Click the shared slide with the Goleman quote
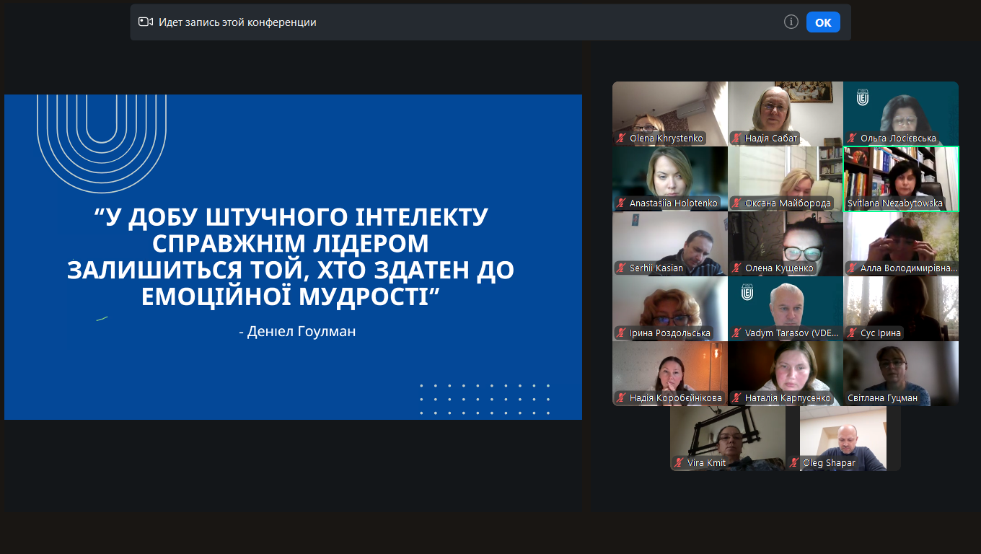This screenshot has width=981, height=554. click(x=293, y=257)
